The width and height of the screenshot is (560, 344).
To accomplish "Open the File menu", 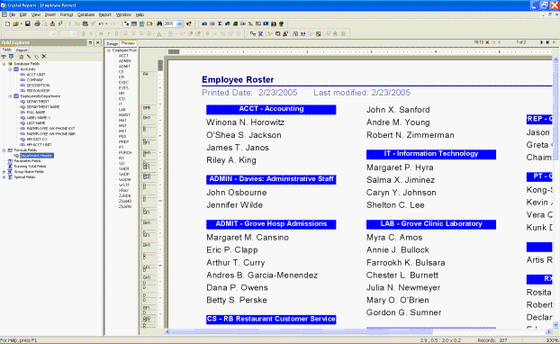I will (12, 14).
